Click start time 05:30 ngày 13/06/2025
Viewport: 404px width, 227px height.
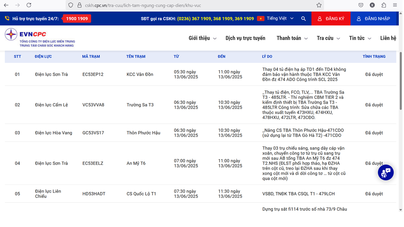[x=186, y=74]
